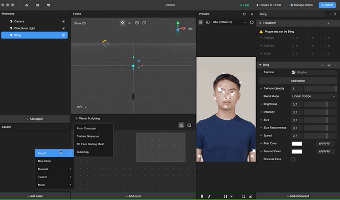The width and height of the screenshot is (340, 200).
Task: Click the TikTok icon under preview
Action: (x=209, y=196)
